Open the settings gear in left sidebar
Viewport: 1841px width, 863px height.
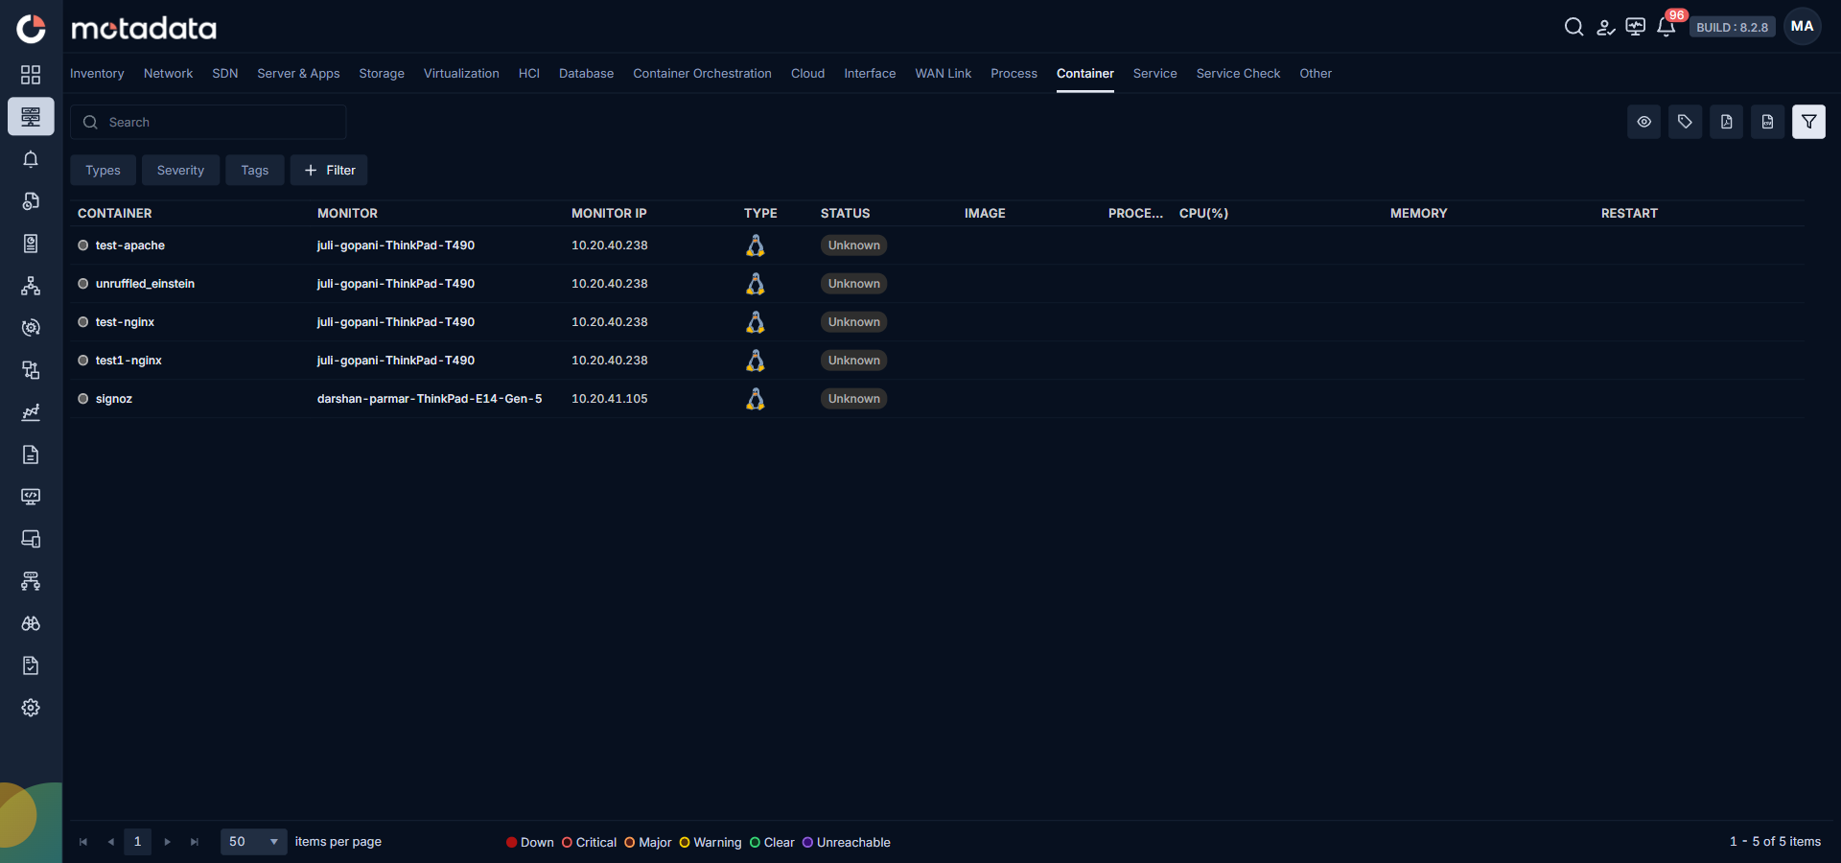pyautogui.click(x=31, y=708)
